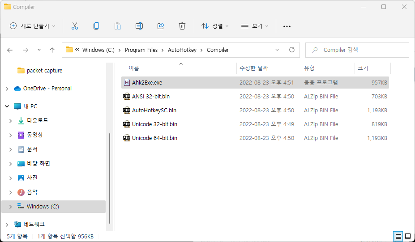Select 동영상 in navigation pane
The image size is (415, 242).
click(34, 135)
